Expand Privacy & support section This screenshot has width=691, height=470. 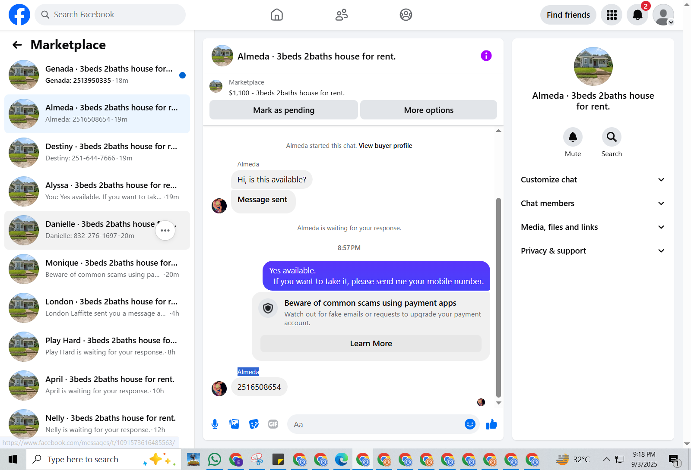coord(593,251)
